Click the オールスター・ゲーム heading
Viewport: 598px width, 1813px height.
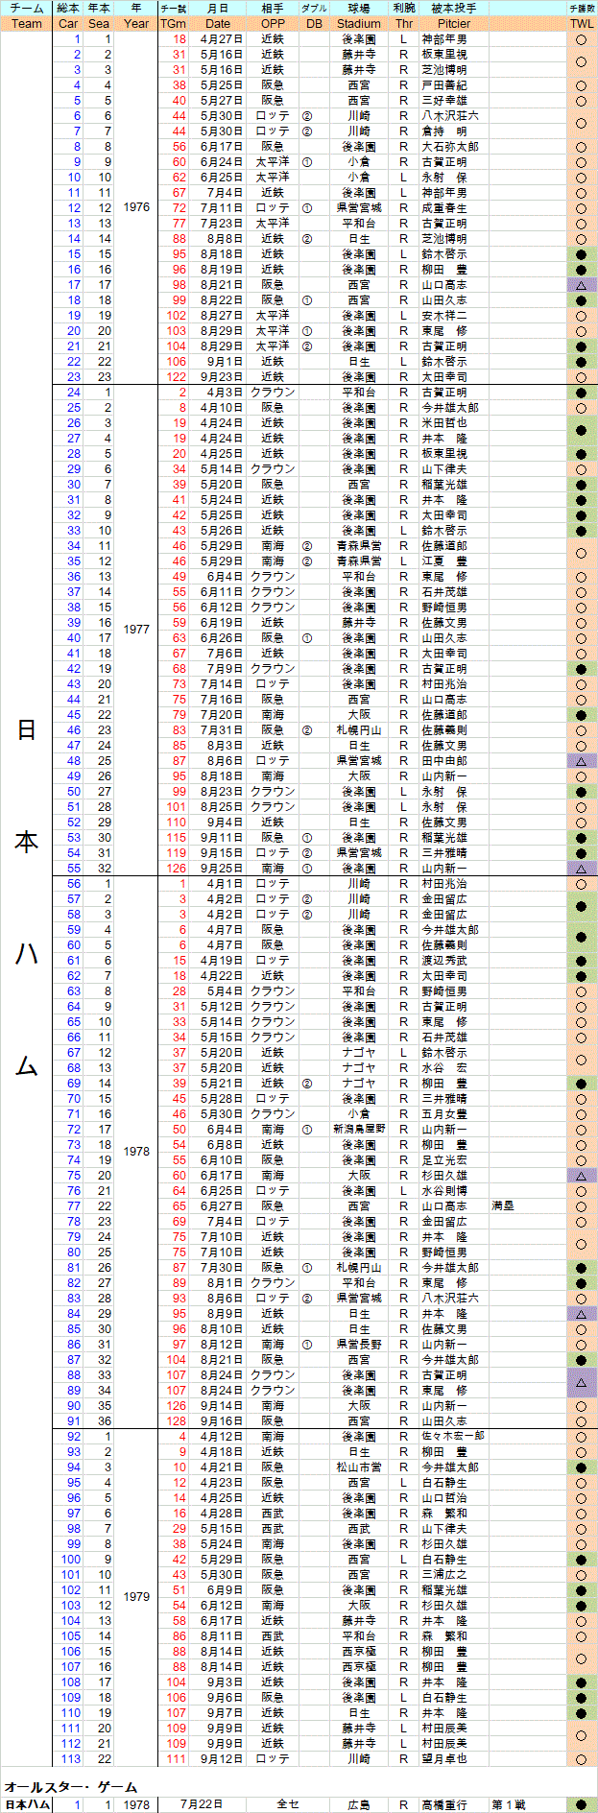(71, 1787)
